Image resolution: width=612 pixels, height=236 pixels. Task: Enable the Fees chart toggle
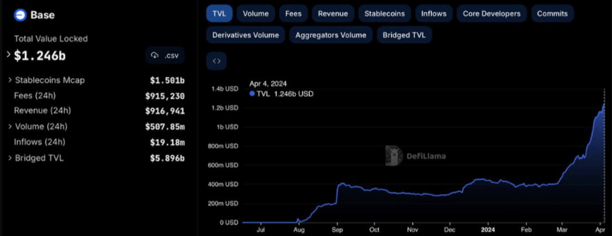tap(293, 14)
